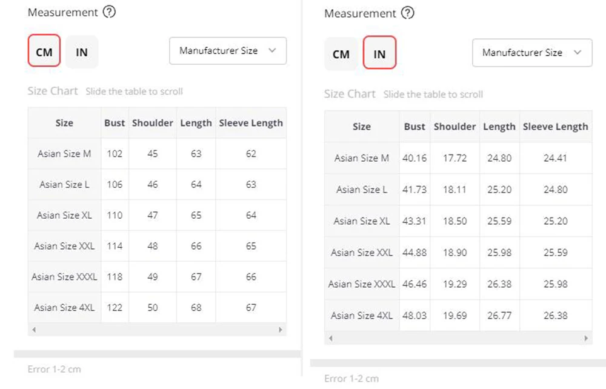The image size is (606, 389).
Task: Open right Manufacturer Size dropdown
Action: (x=531, y=53)
